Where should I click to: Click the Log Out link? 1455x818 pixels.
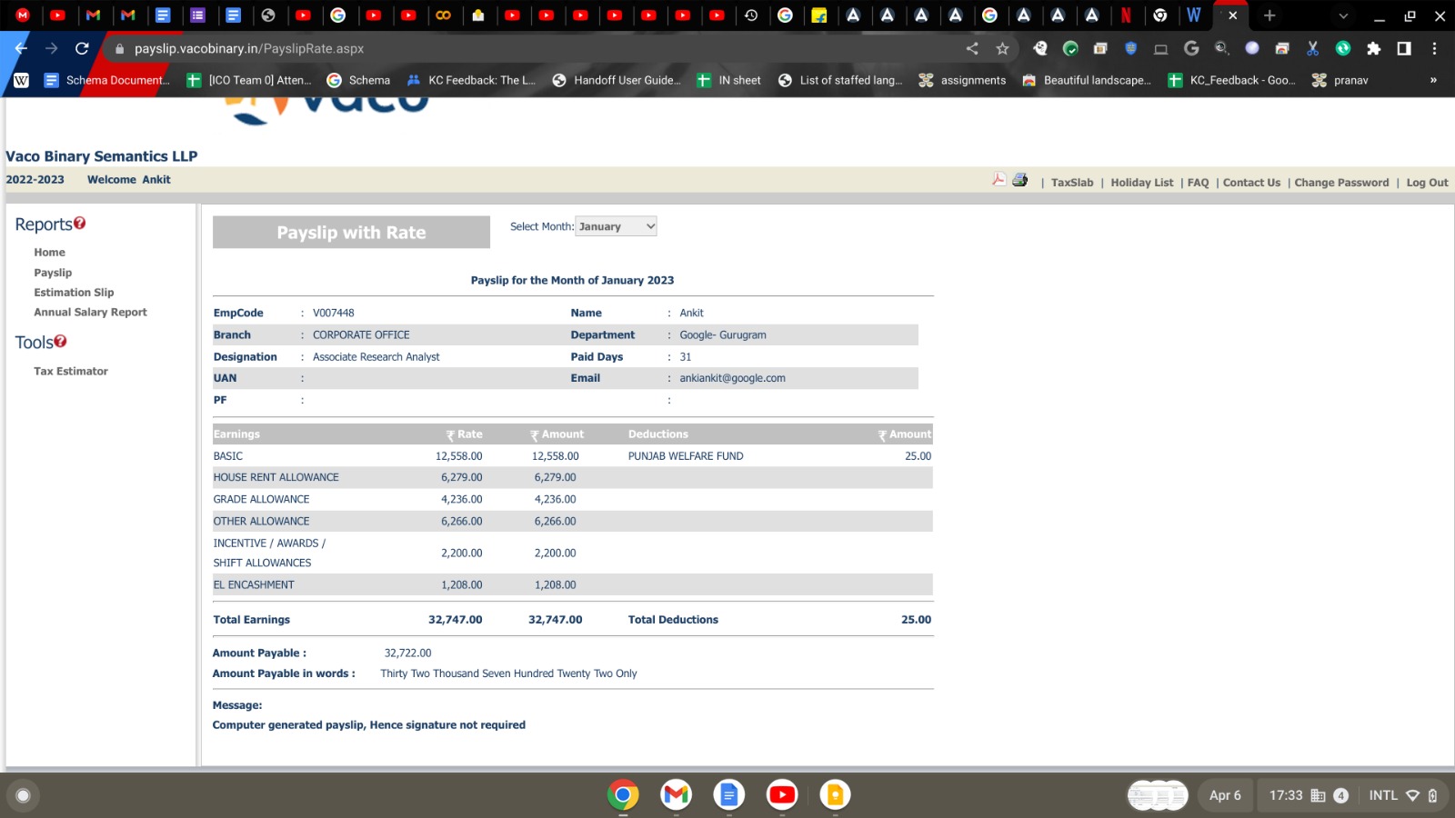click(x=1427, y=183)
